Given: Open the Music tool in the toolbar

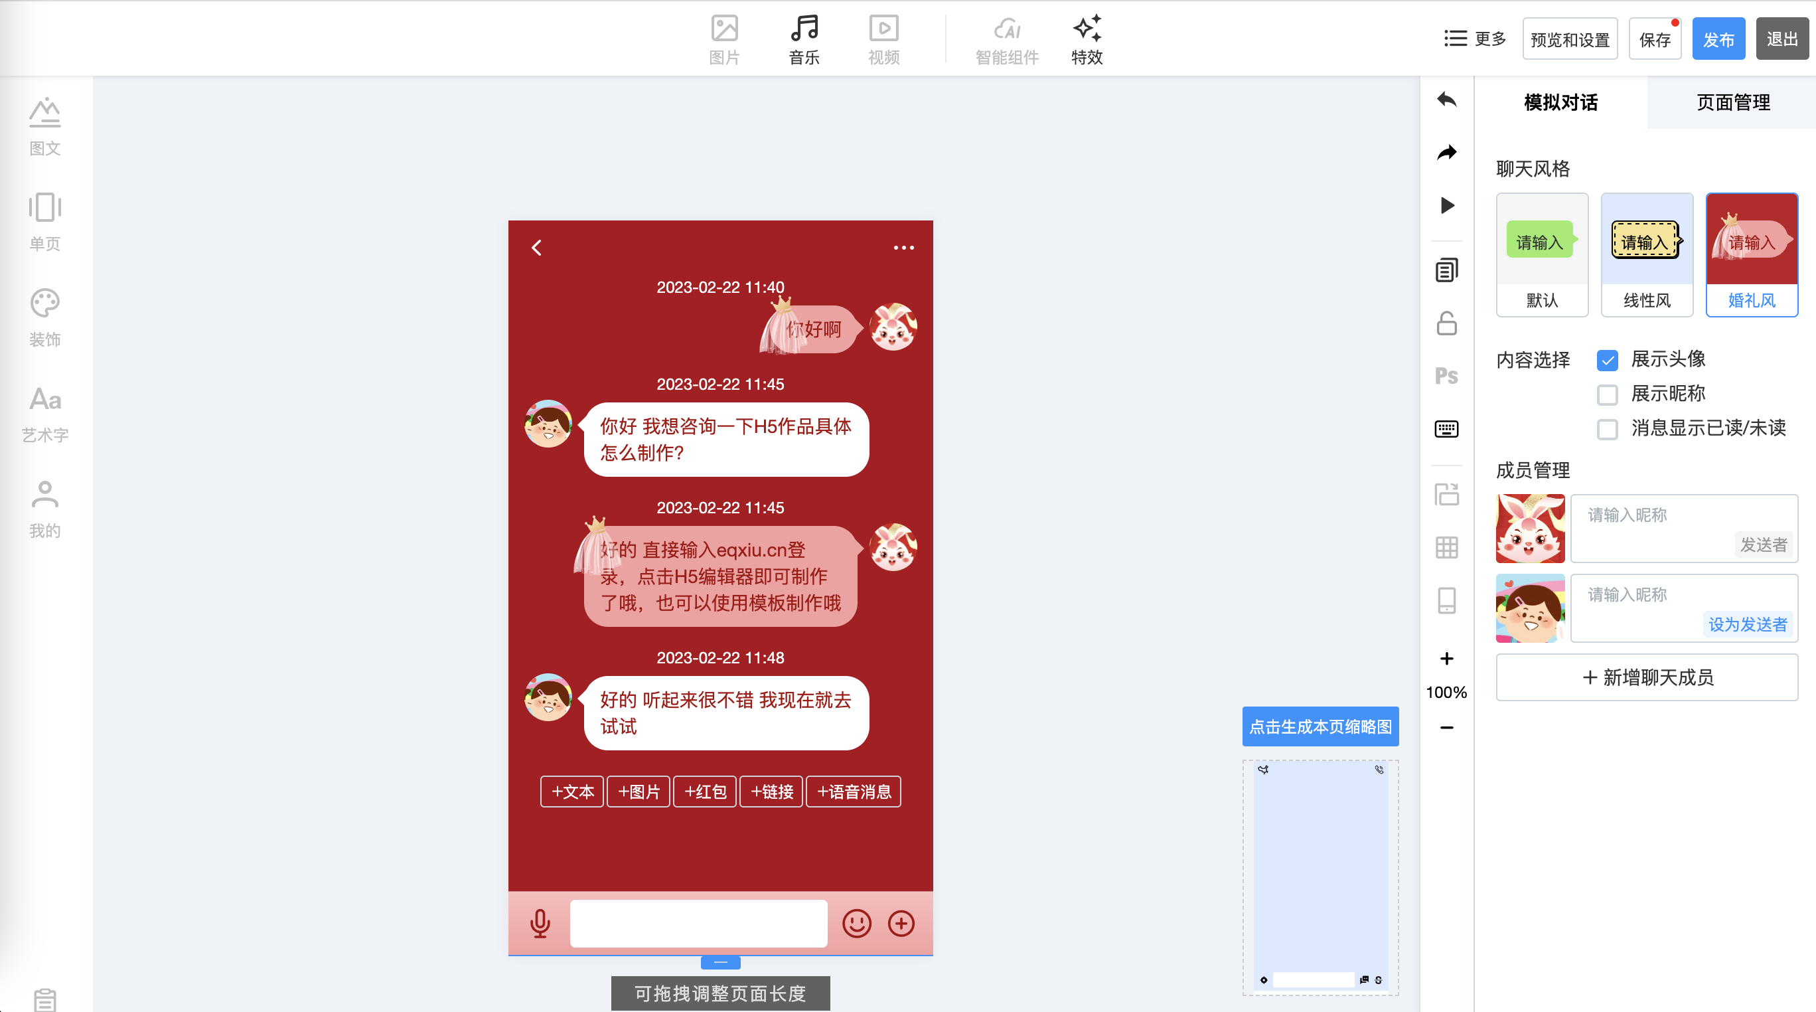Looking at the screenshot, I should [x=804, y=39].
